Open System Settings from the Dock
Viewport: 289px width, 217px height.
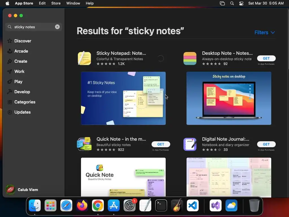[x=130, y=205]
